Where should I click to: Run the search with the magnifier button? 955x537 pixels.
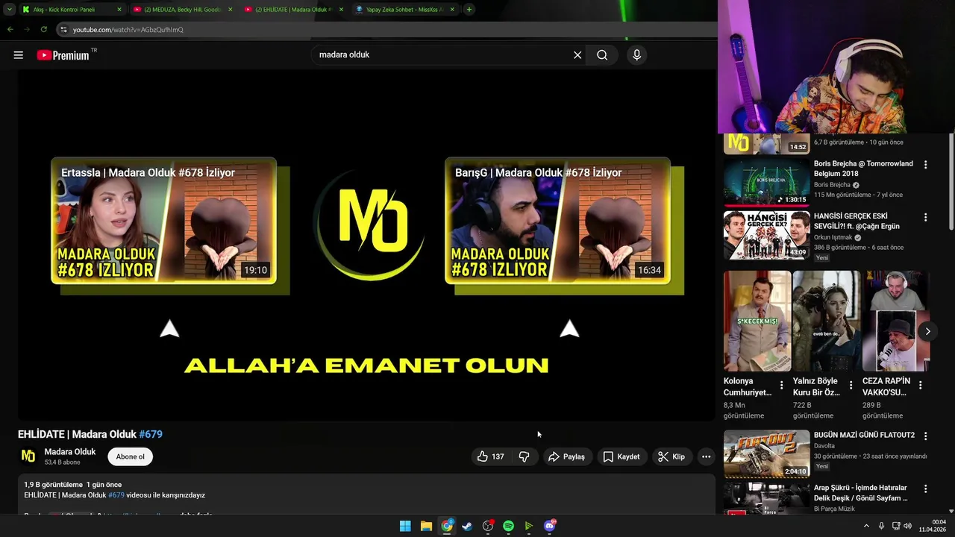pos(602,54)
